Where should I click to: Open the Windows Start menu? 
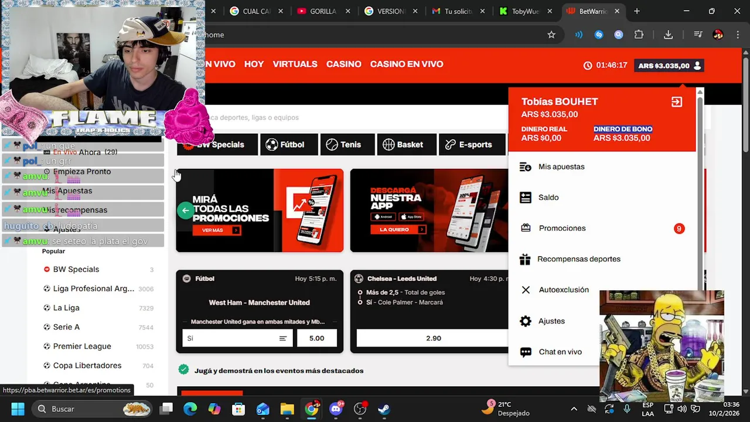click(x=18, y=409)
